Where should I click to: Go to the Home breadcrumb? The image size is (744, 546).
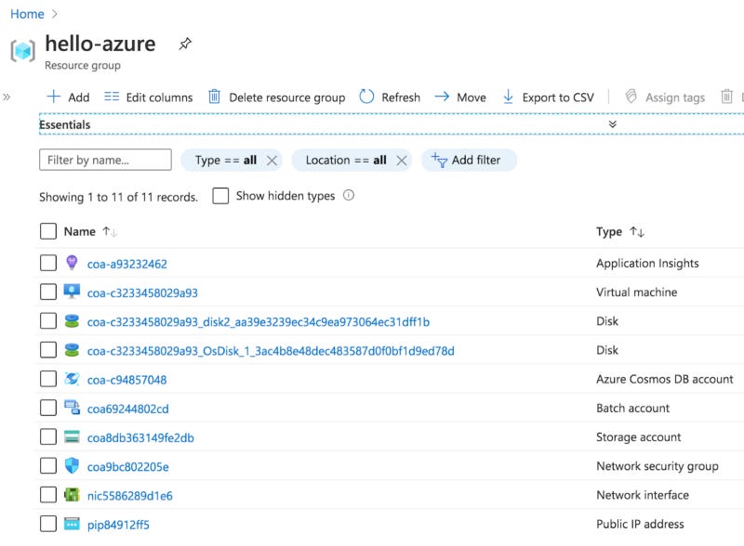pyautogui.click(x=27, y=14)
